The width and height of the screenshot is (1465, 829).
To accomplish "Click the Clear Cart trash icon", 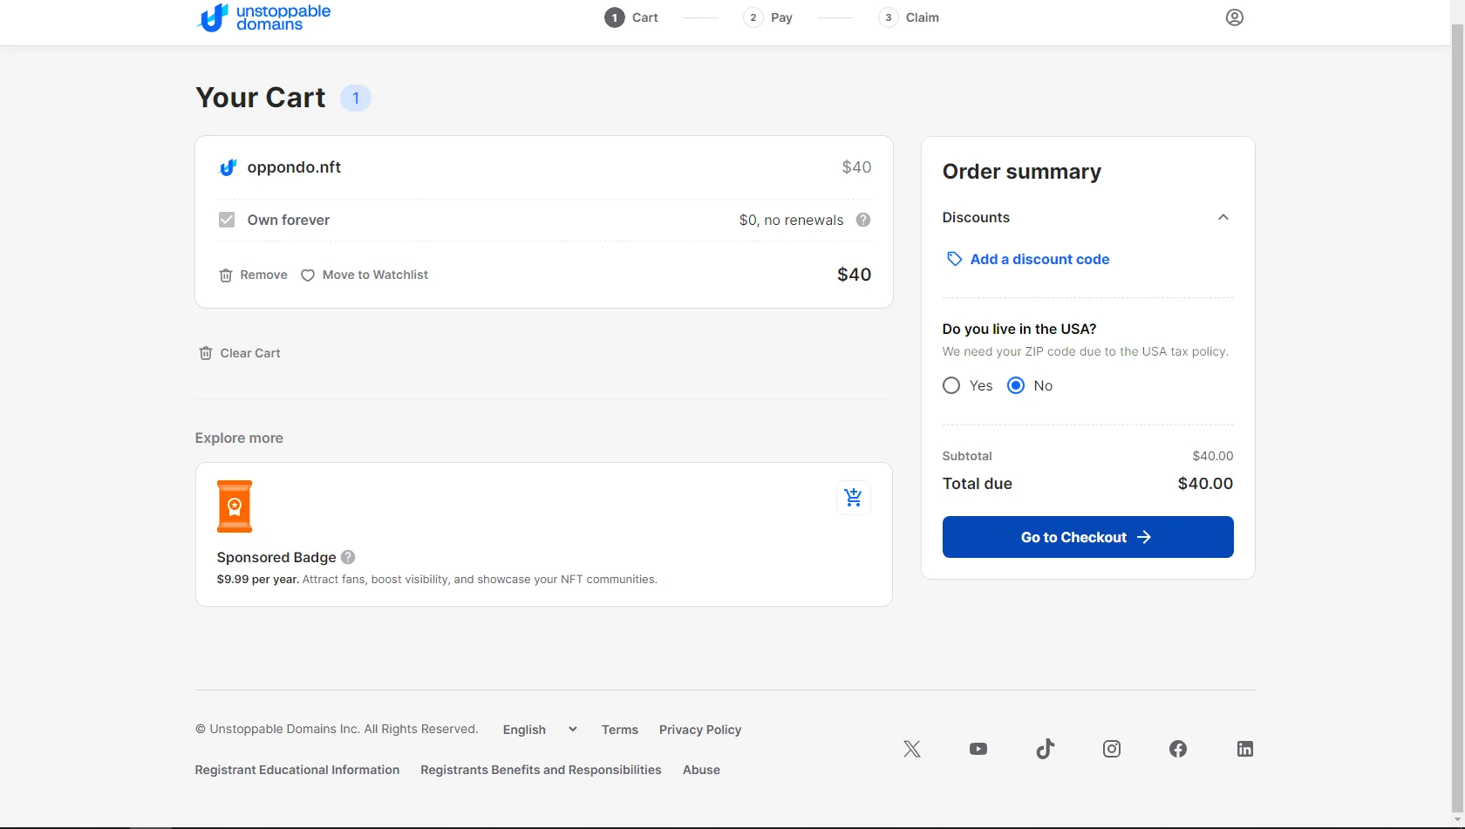I will click(x=205, y=352).
